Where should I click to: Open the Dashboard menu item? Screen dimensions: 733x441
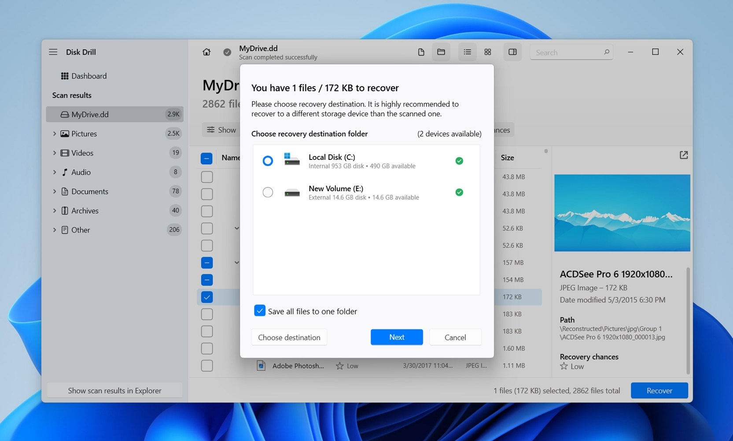click(x=88, y=76)
